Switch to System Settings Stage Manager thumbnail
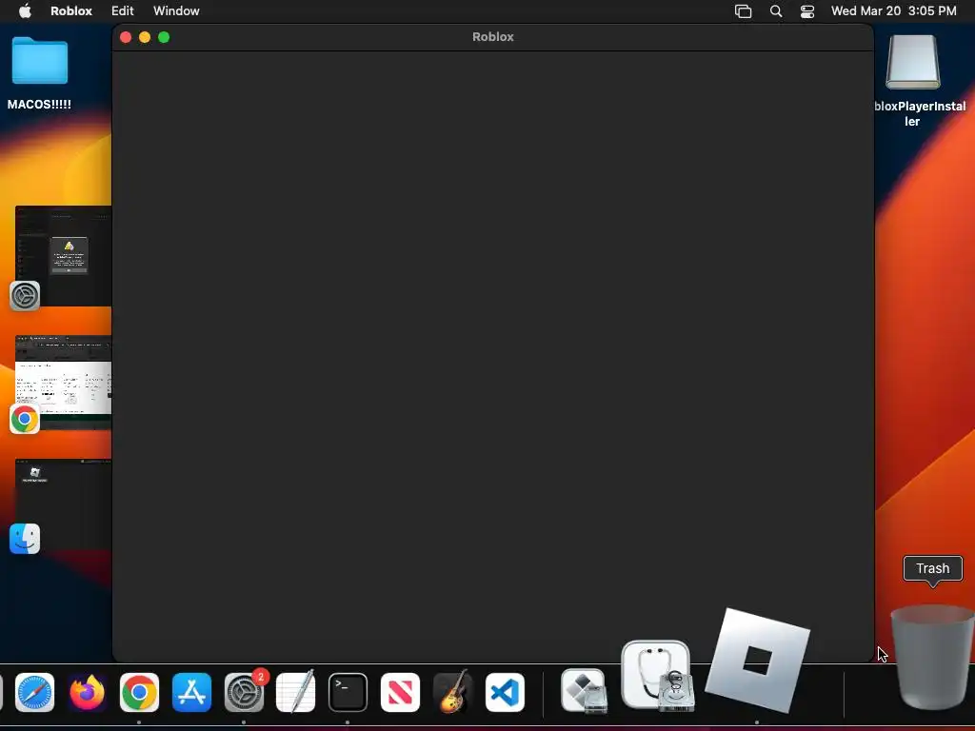The image size is (975, 731). click(64, 255)
